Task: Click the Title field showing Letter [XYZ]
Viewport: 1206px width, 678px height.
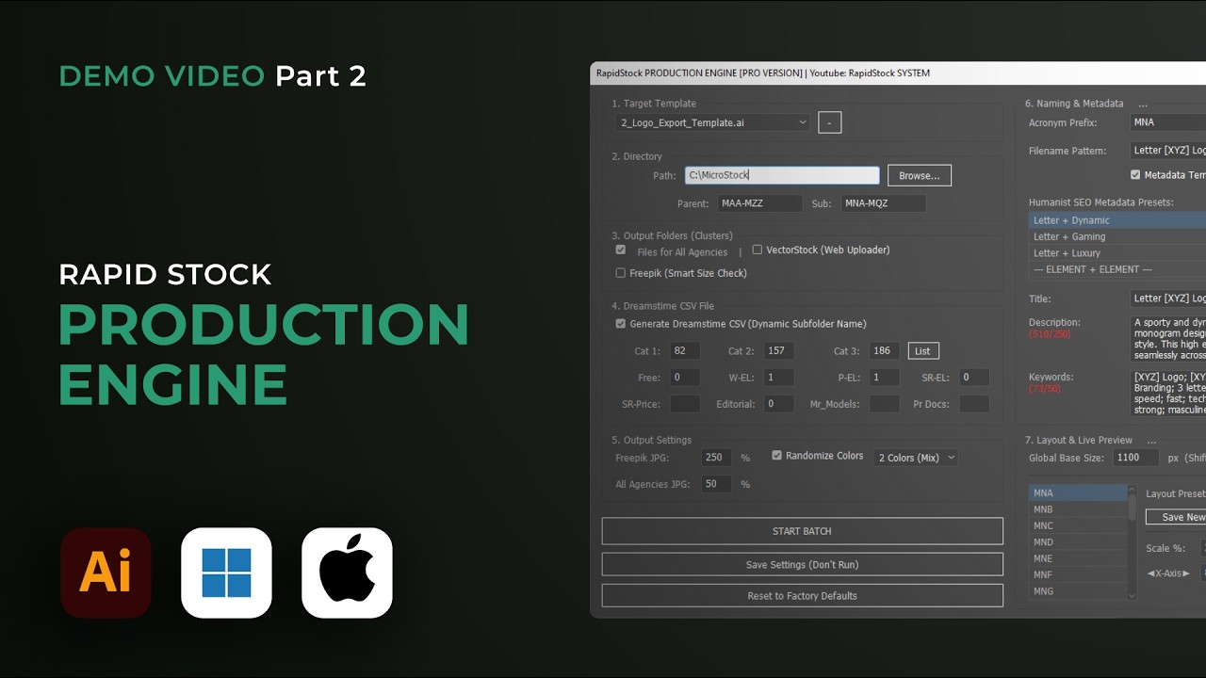Action: pyautogui.click(x=1168, y=299)
